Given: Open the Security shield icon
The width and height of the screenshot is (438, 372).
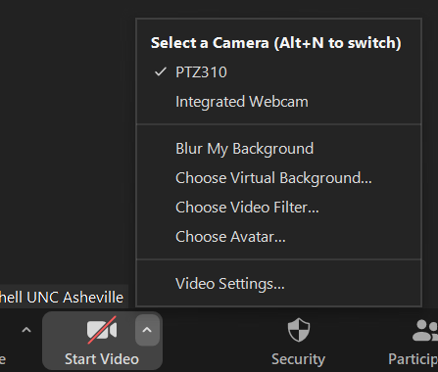Looking at the screenshot, I should [299, 330].
